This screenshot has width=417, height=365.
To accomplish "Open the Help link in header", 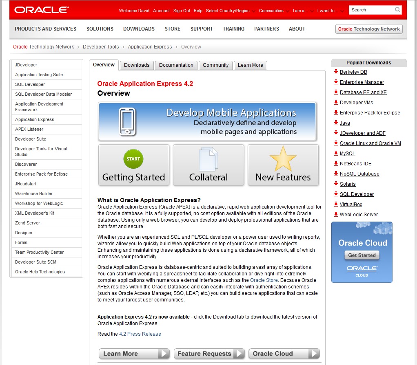I will click(198, 11).
